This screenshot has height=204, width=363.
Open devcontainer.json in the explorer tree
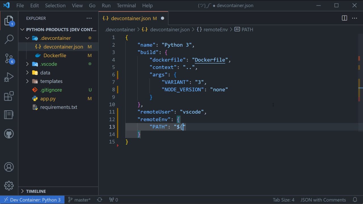click(x=58, y=47)
